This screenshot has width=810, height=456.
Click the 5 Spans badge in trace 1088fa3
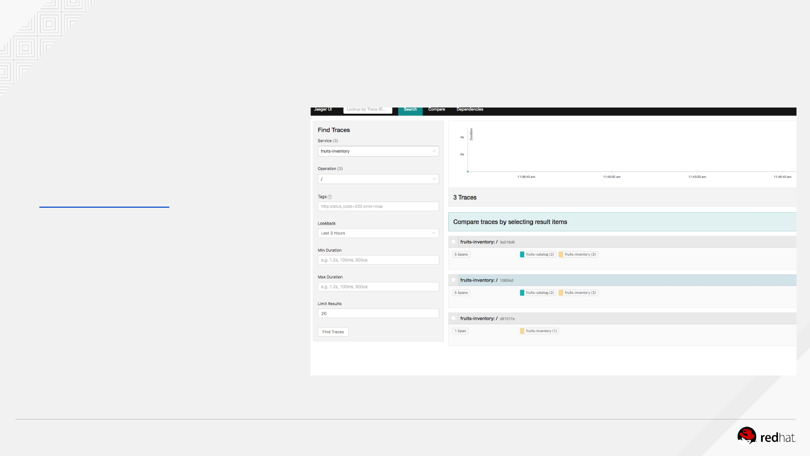[461, 293]
